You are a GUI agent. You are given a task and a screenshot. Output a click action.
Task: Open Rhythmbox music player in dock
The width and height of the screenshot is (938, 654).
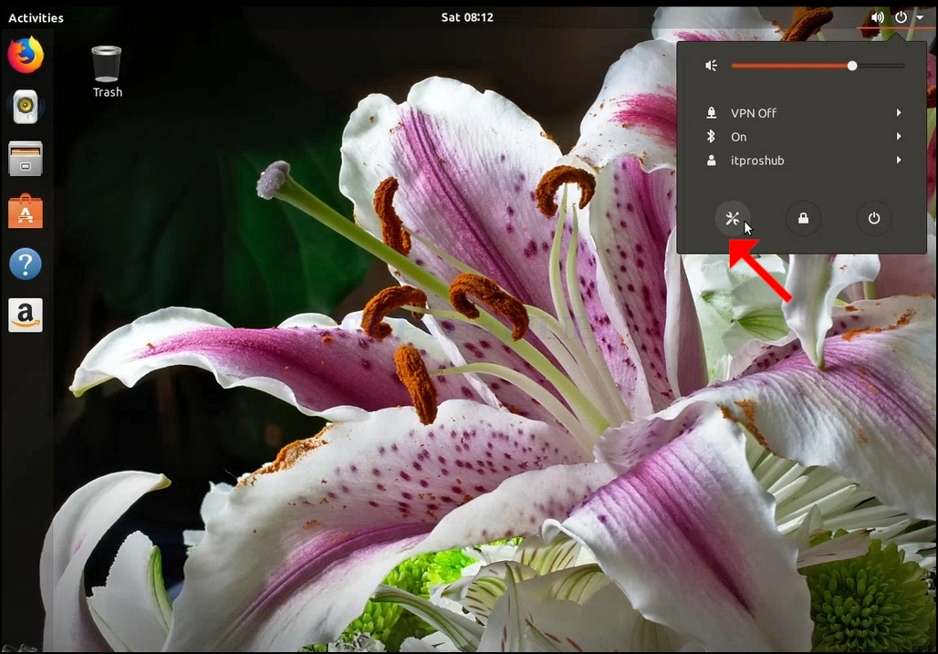tap(26, 107)
